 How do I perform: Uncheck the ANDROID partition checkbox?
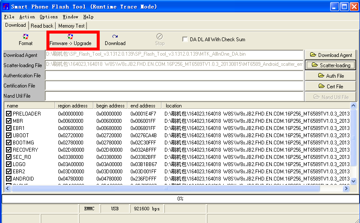click(x=9, y=178)
